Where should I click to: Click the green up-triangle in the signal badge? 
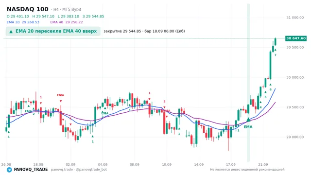11,31
